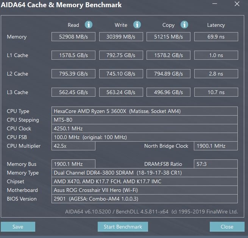This screenshot has height=238, width=248.
Task: Click the L2 Cache Copy result field
Action: [x=168, y=74]
